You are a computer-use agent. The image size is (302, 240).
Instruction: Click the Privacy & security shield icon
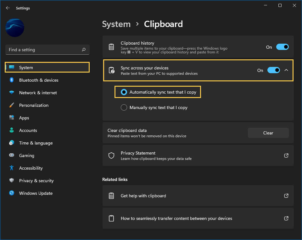12,180
